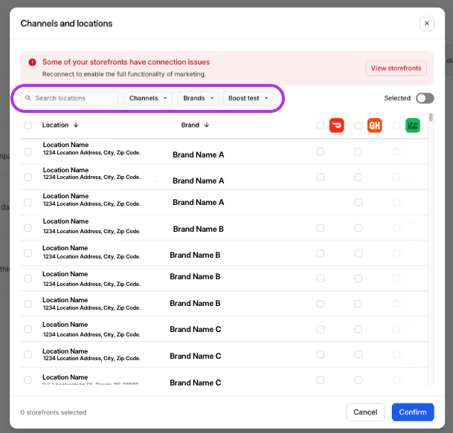The image size is (453, 433).
Task: Click the search magnifier icon
Action: 28,98
